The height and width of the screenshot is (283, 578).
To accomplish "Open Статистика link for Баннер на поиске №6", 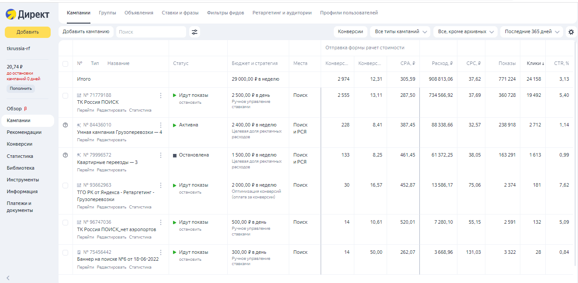I will (x=140, y=267).
